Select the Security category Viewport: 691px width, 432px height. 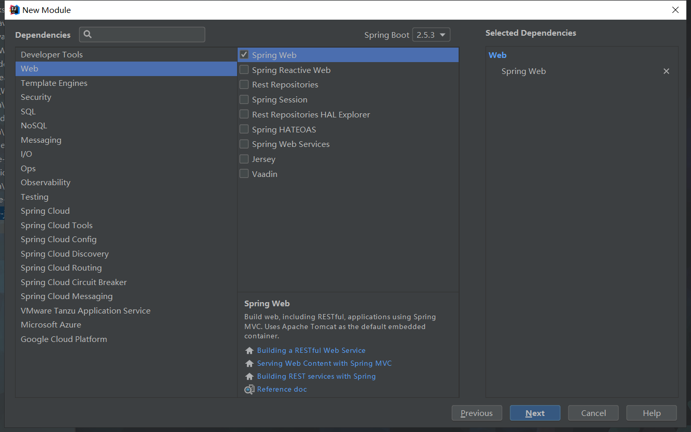36,97
